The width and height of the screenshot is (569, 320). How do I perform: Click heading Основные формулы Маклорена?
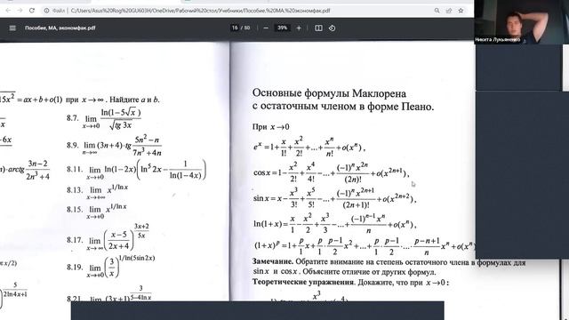click(329, 93)
